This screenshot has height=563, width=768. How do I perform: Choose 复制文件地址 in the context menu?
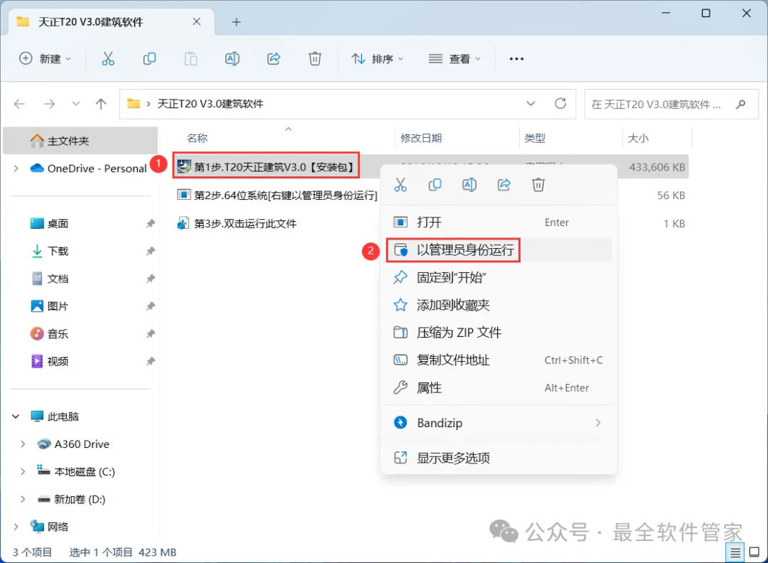(498, 360)
